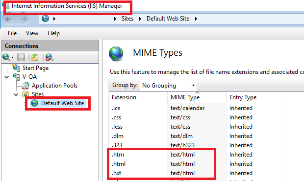This screenshot has height=181, width=304.
Task: Open the File menu
Action: click(x=12, y=33)
